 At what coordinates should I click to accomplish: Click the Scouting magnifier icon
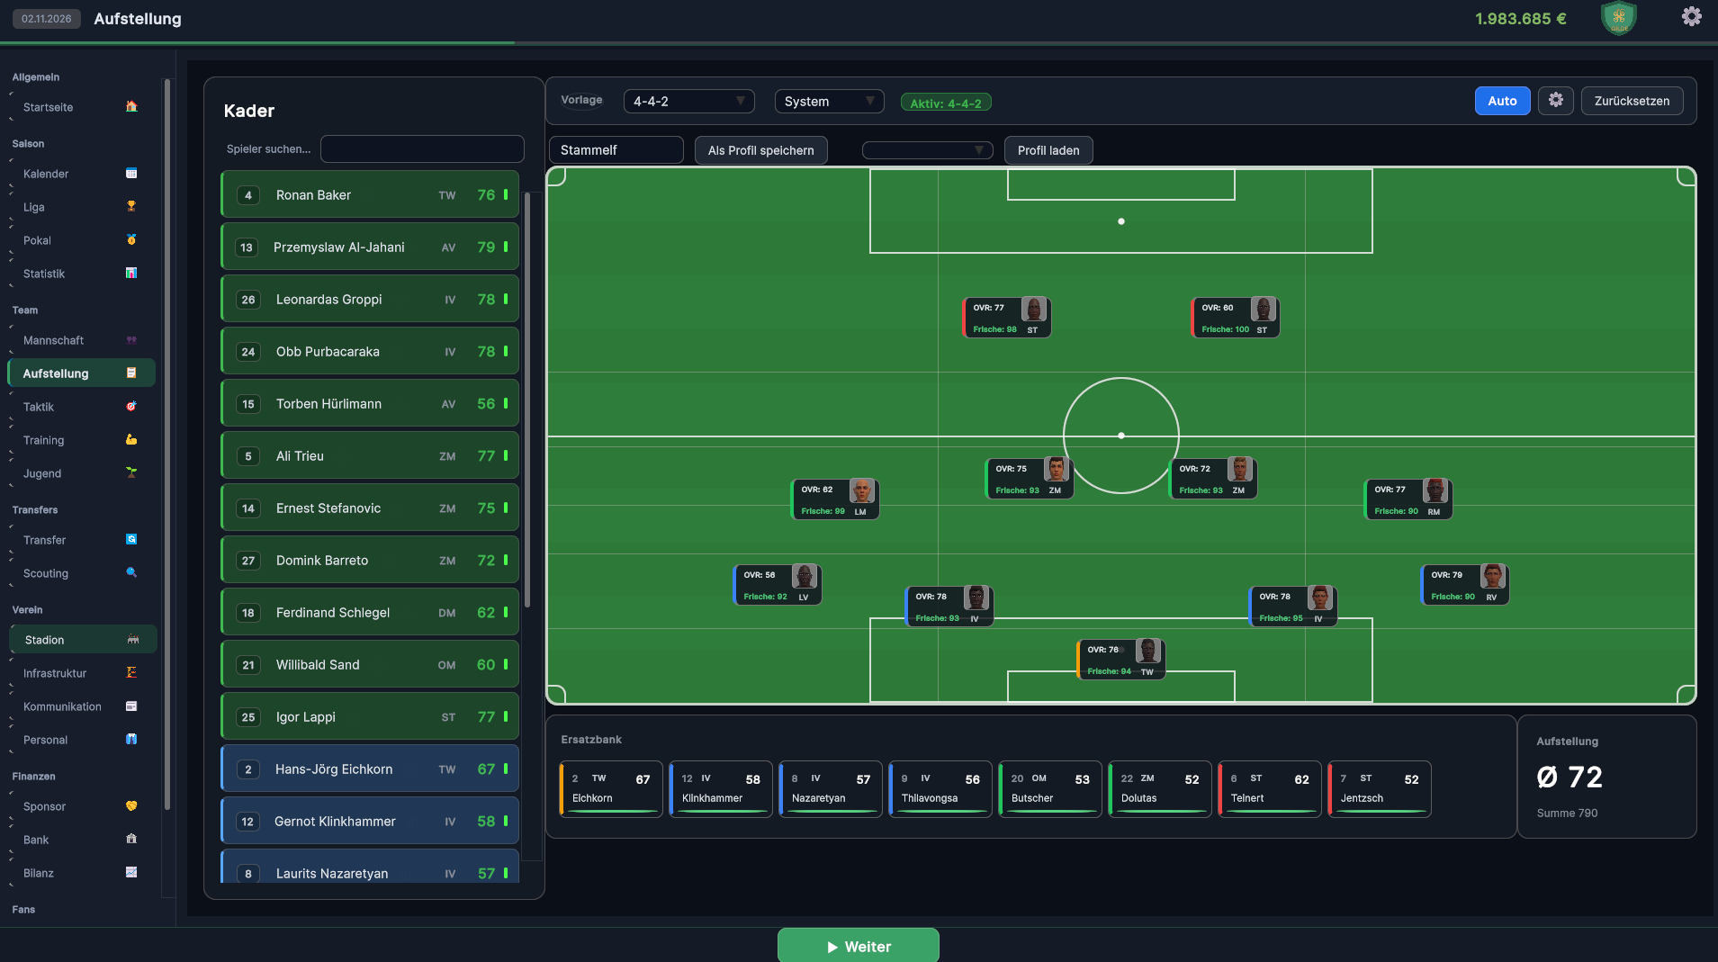[x=131, y=572]
